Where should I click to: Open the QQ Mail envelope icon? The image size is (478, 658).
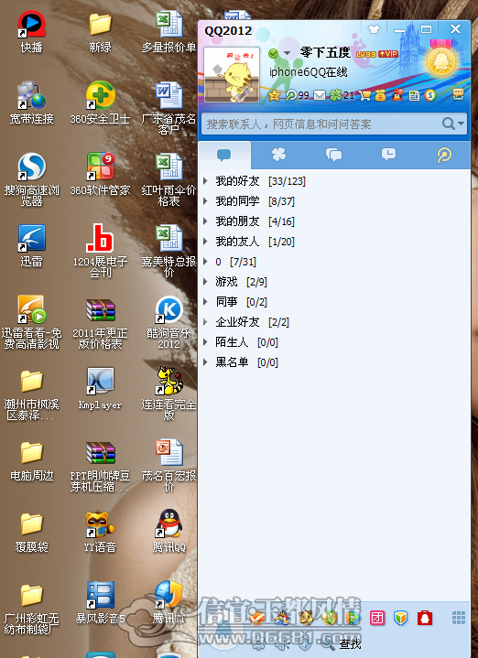point(320,96)
